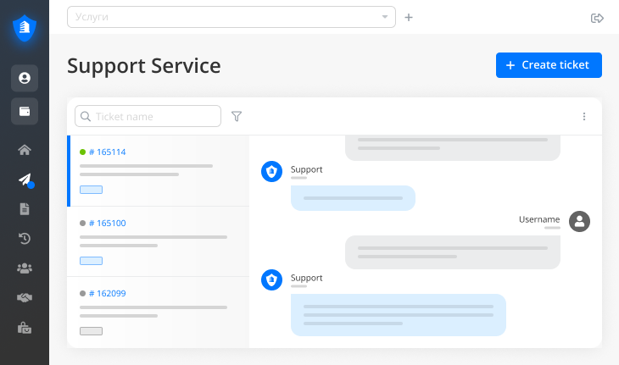Click the Create ticket button
The width and height of the screenshot is (619, 365).
coord(549,65)
